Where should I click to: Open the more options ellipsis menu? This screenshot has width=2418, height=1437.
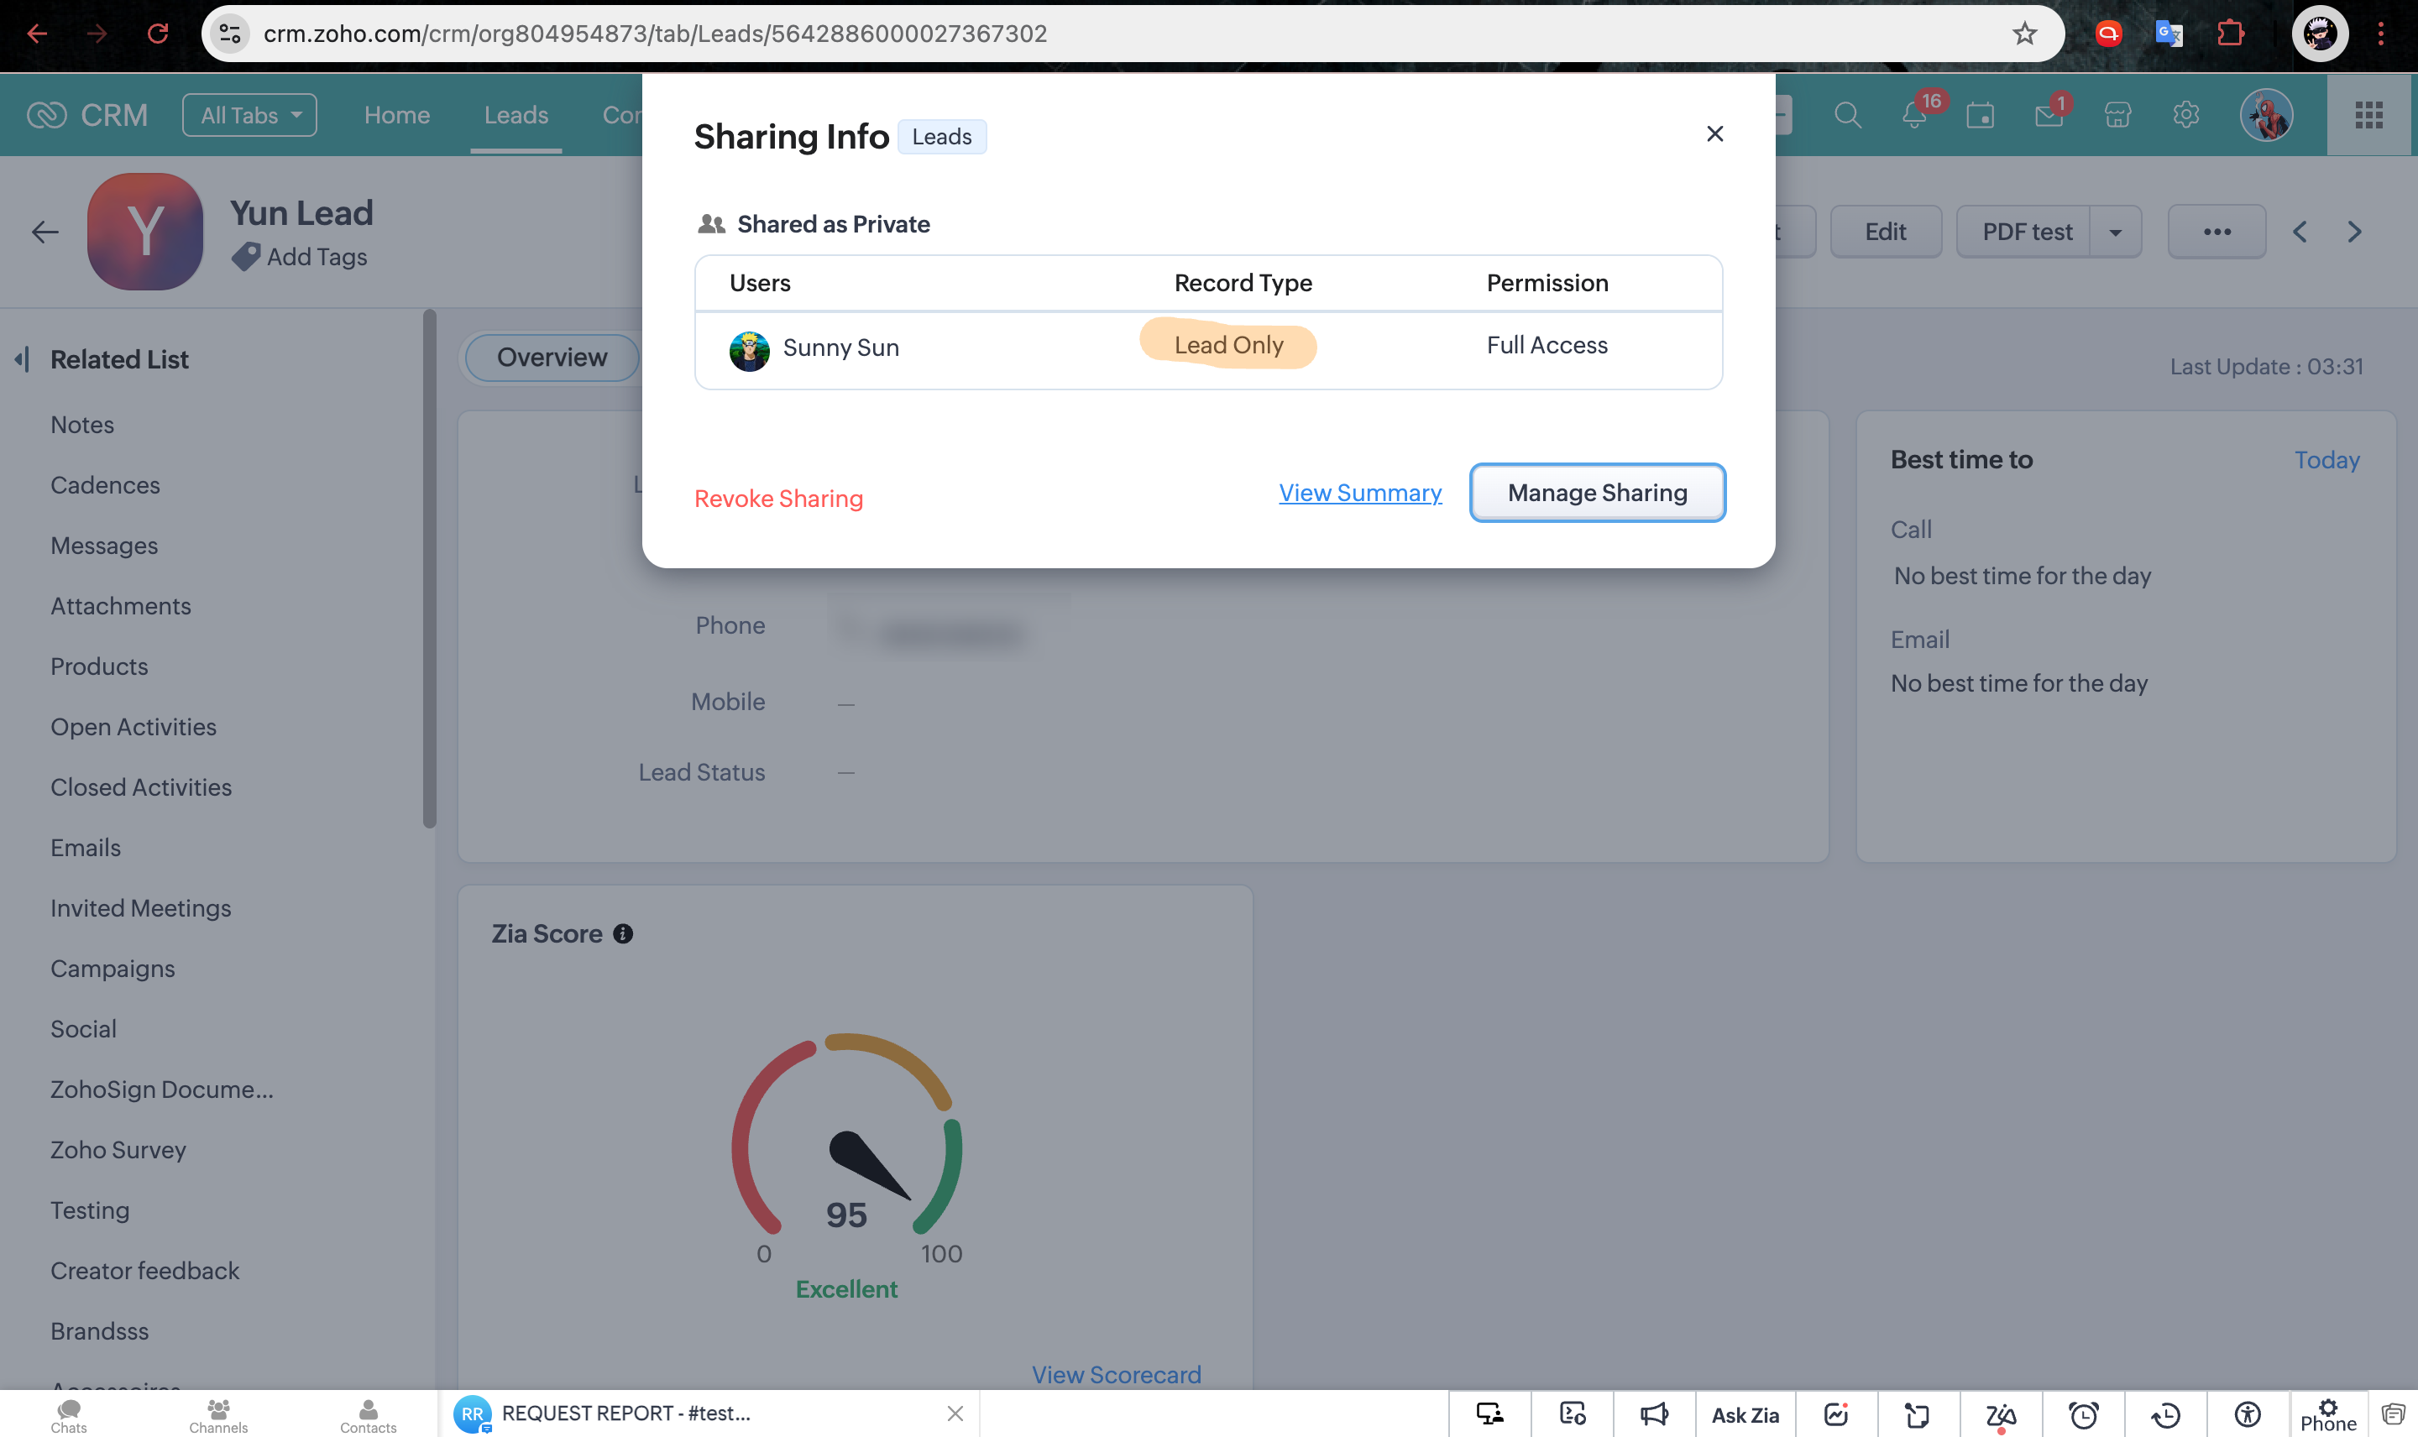[2216, 233]
